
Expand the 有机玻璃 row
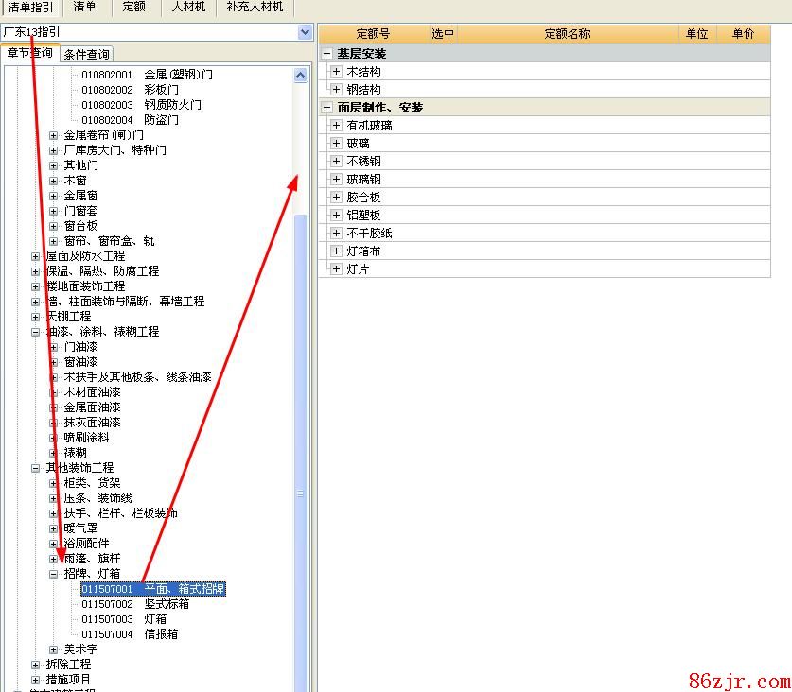pyautogui.click(x=336, y=126)
